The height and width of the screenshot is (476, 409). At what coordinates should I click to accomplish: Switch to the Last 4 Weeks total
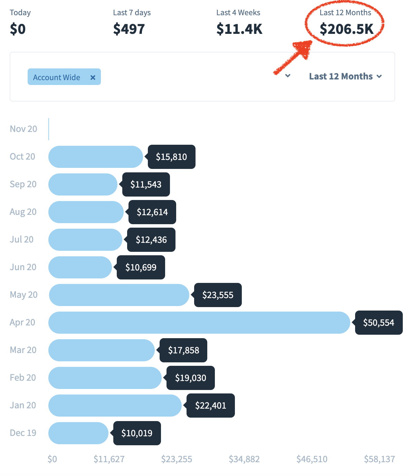239,23
